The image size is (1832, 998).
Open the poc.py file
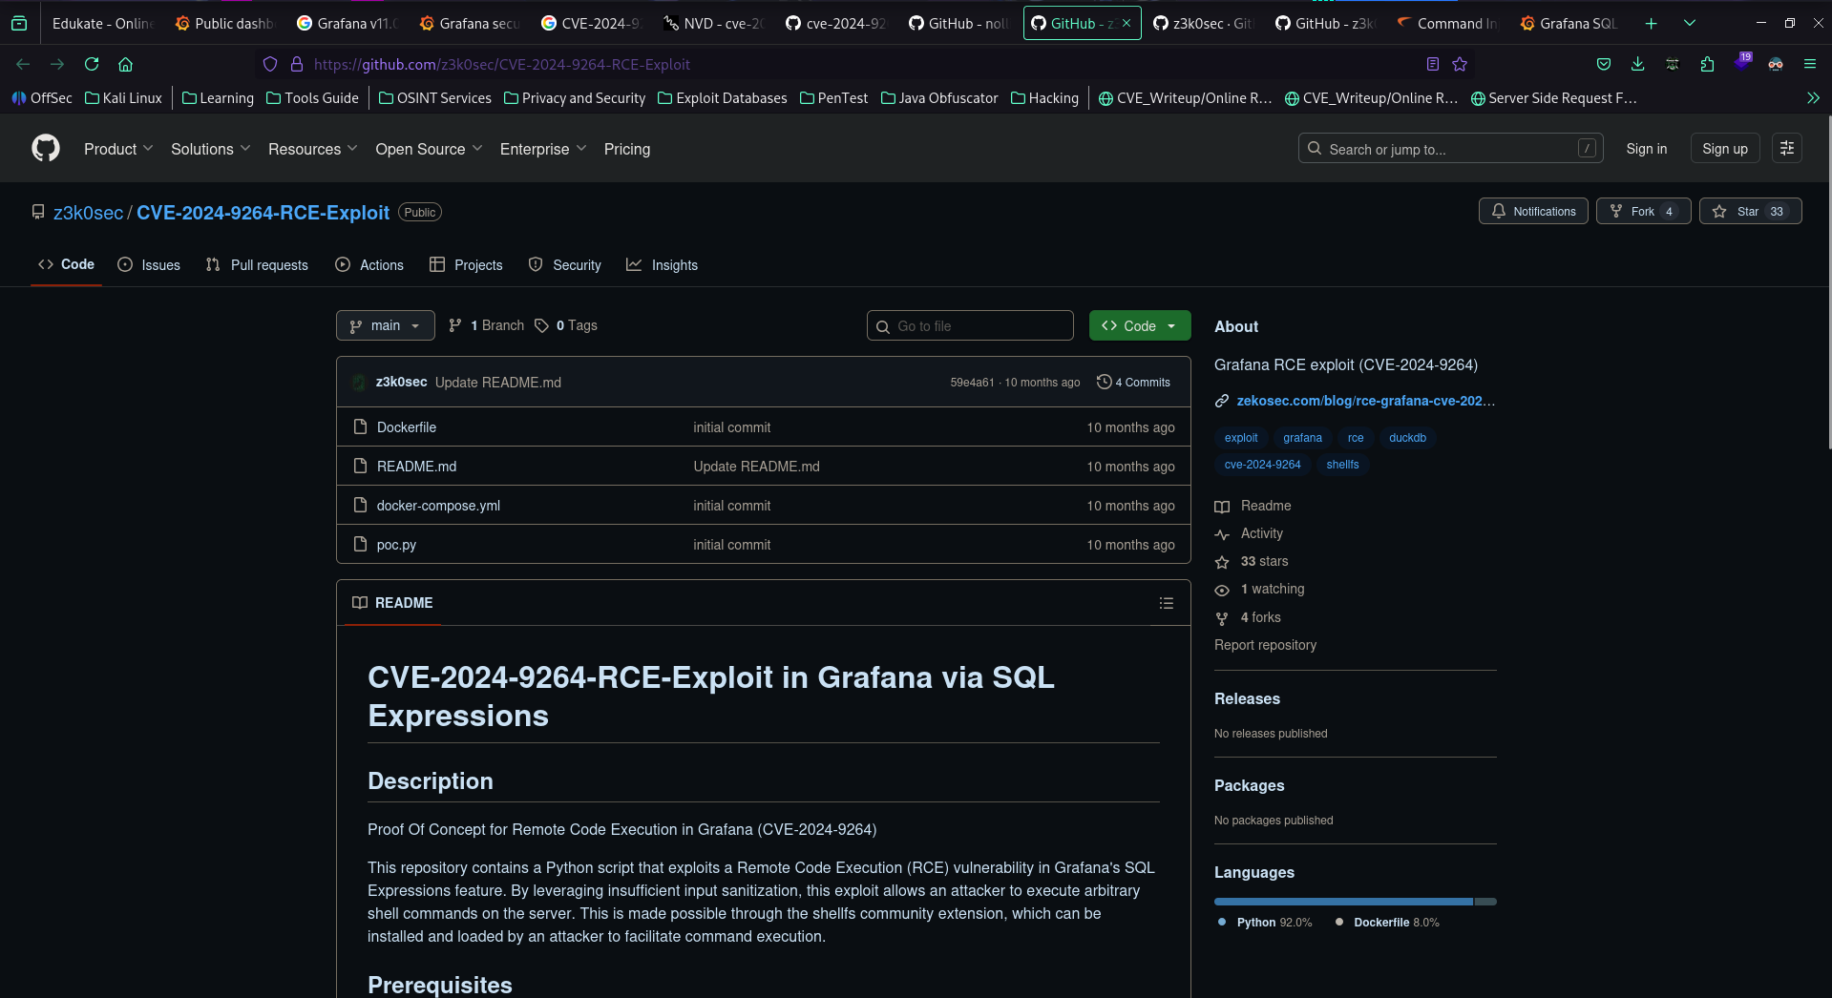coord(396,545)
